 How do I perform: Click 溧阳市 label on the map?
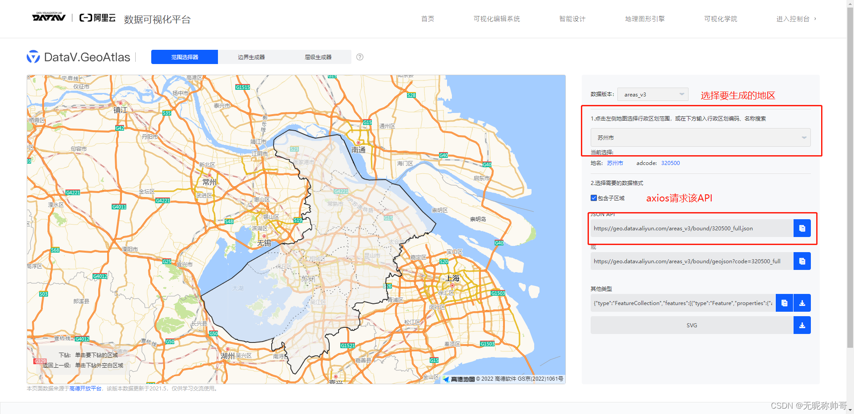click(130, 249)
